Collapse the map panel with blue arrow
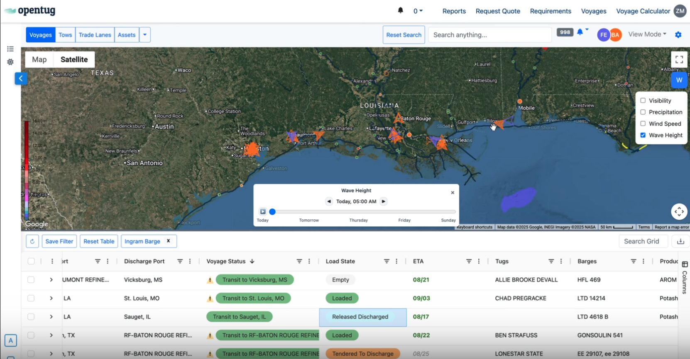This screenshot has width=690, height=359. tap(21, 78)
